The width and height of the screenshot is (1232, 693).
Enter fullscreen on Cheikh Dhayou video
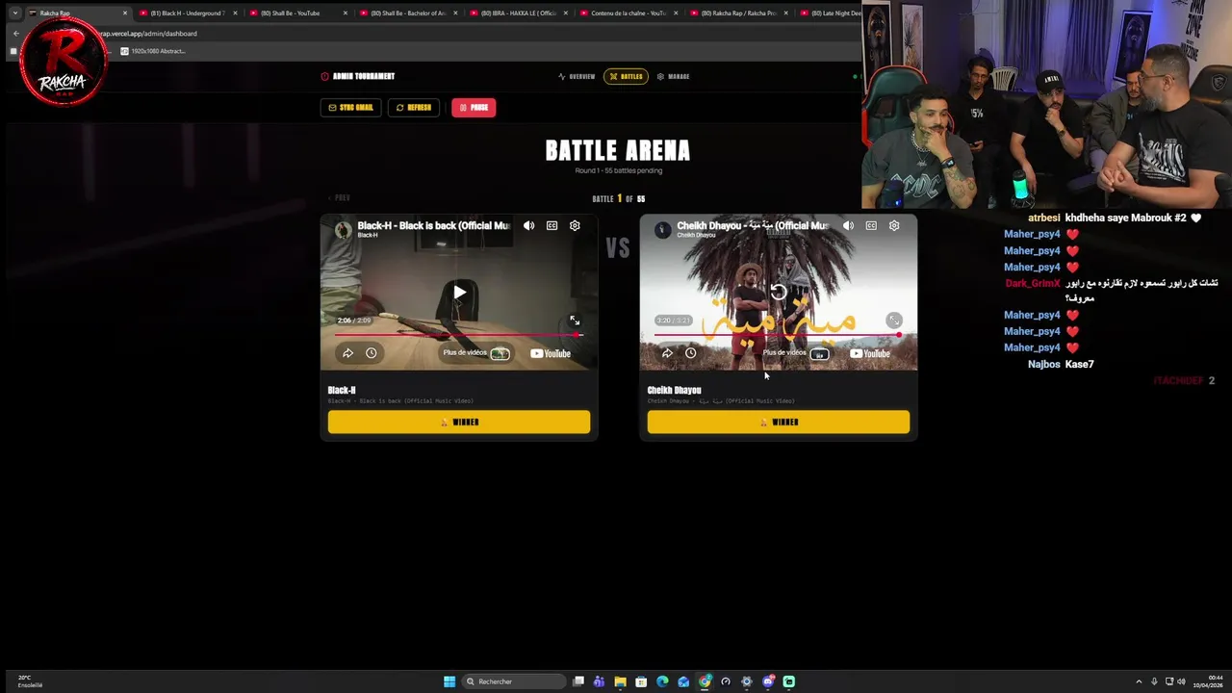click(894, 321)
